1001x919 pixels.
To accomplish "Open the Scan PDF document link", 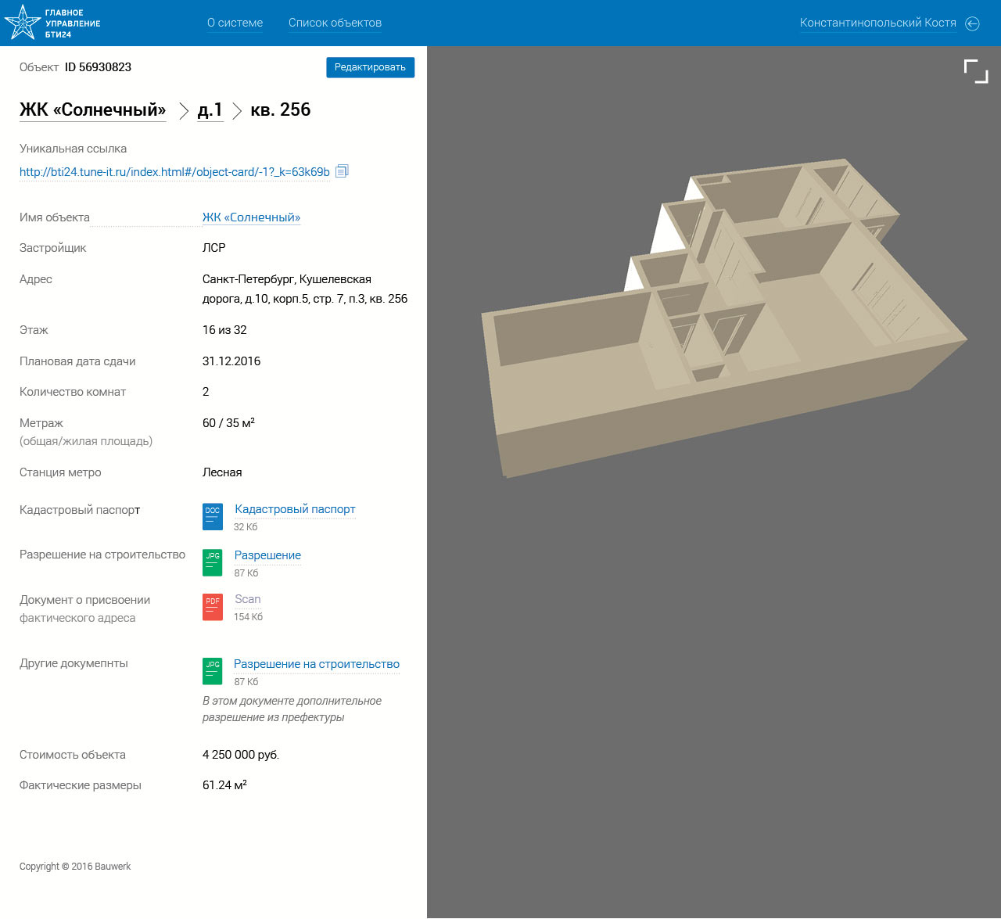I will 248,599.
